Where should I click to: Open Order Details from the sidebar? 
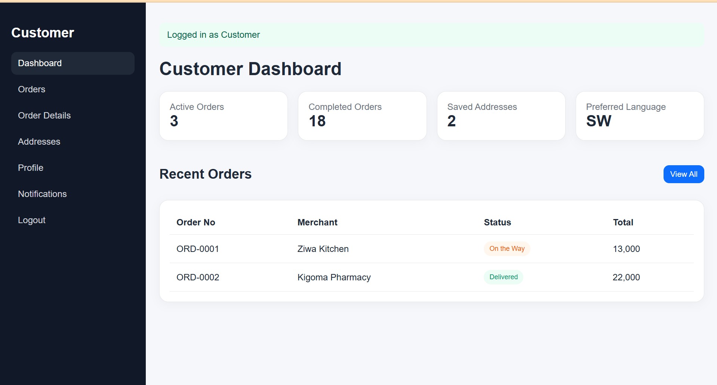pyautogui.click(x=44, y=115)
